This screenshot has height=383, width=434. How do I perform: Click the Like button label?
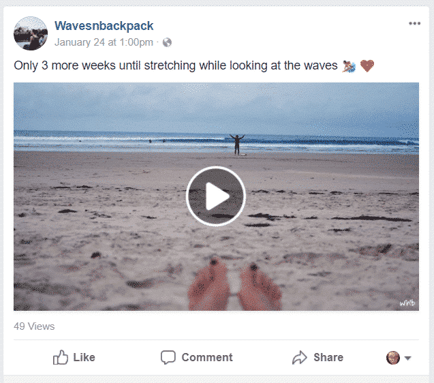84,357
